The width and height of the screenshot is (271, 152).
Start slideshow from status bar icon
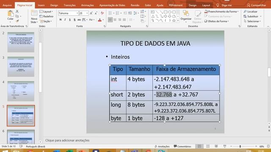(x=225, y=147)
